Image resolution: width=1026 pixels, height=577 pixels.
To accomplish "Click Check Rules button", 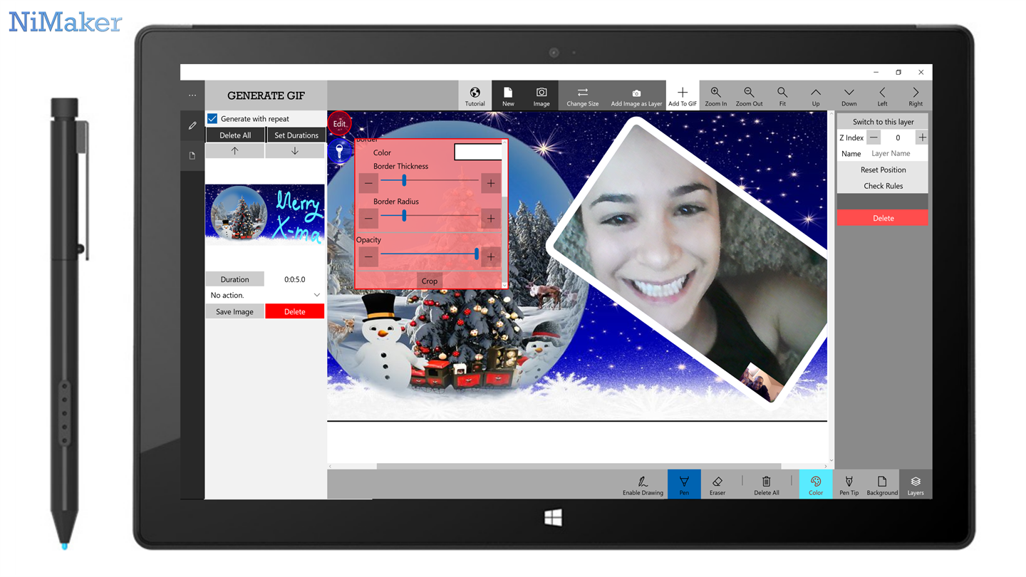I will 883,186.
